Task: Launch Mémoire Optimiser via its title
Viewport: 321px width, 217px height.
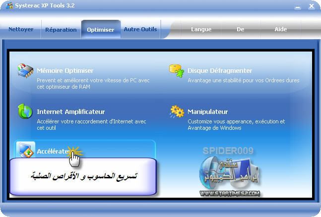Action: tap(65, 70)
